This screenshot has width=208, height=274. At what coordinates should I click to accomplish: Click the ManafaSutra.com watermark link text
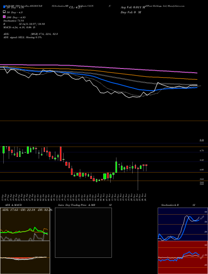click(176, 6)
